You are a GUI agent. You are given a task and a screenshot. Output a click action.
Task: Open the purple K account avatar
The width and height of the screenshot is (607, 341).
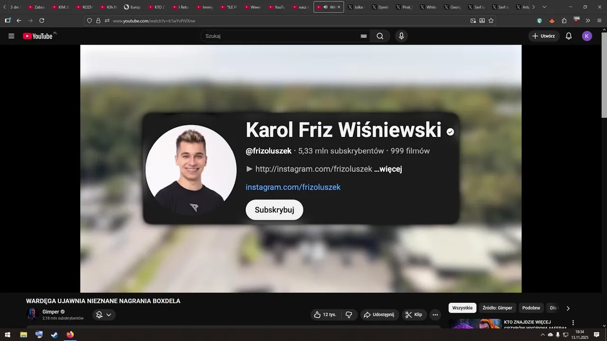pyautogui.click(x=587, y=36)
